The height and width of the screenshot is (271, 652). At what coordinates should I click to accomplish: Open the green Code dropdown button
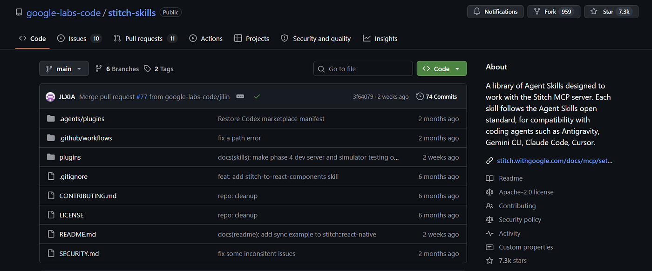(441, 69)
